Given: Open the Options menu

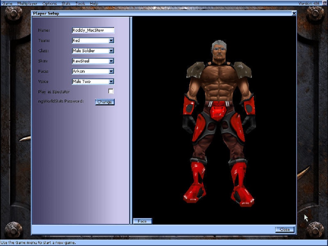Looking at the screenshot, I should point(49,4).
